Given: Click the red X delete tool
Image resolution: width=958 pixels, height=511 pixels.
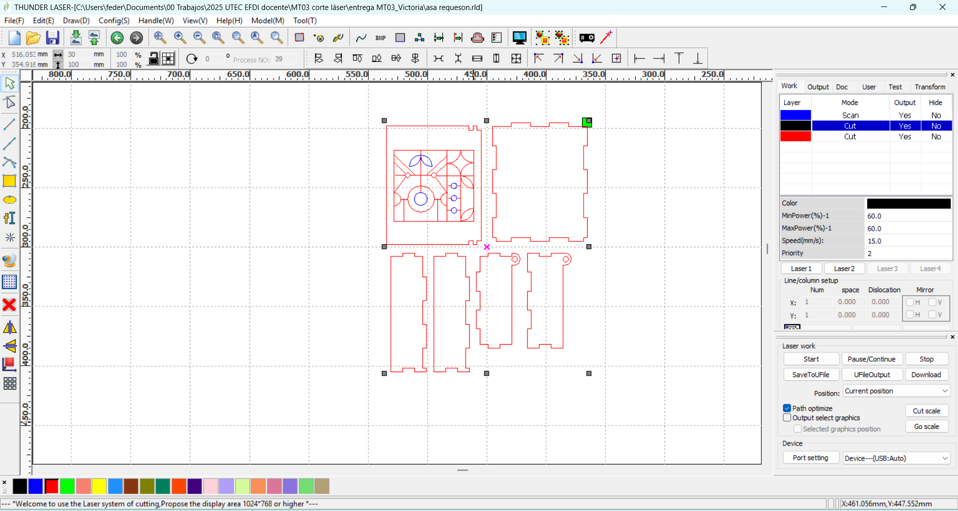Looking at the screenshot, I should click(9, 305).
